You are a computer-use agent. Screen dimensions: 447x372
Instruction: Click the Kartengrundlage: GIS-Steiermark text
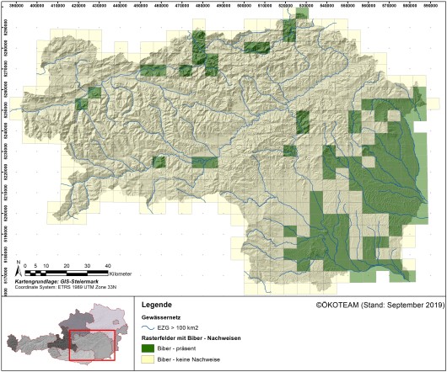[x=57, y=282]
